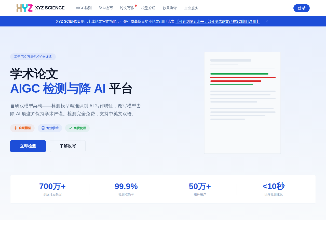
Task: Click the 50万+ users statistic
Action: click(200, 186)
